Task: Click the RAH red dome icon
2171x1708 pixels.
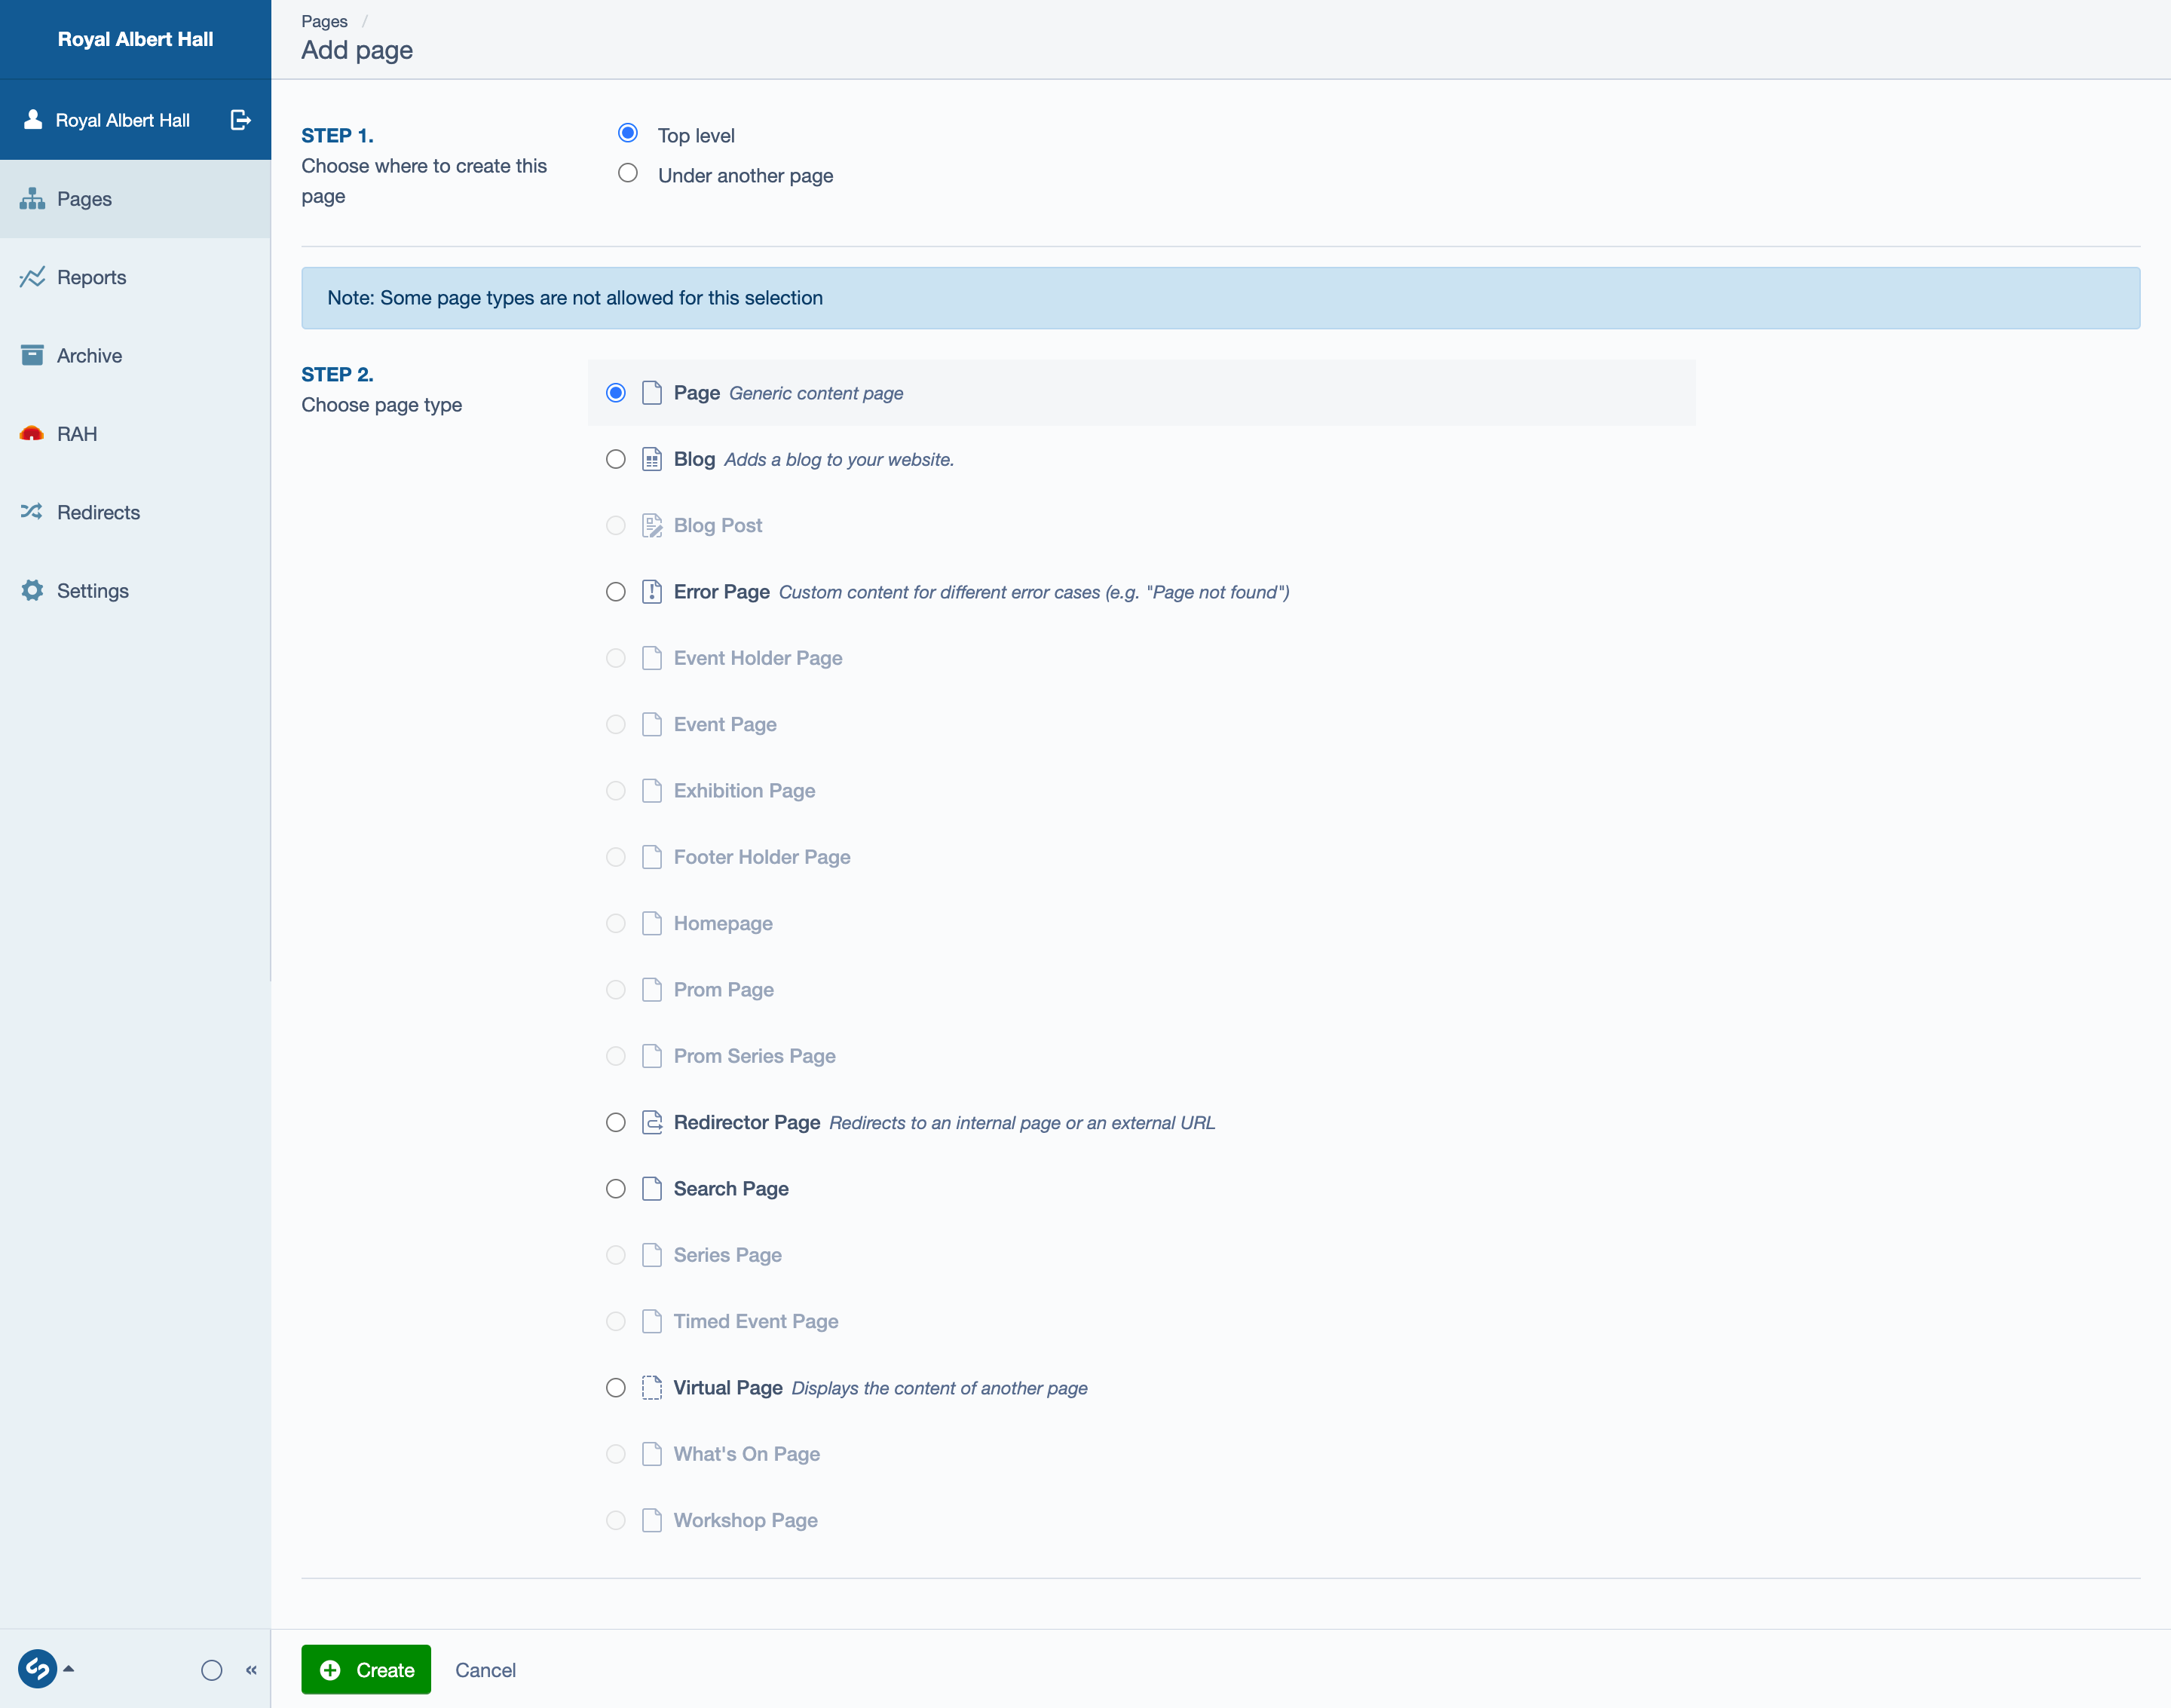Action: tap(32, 434)
